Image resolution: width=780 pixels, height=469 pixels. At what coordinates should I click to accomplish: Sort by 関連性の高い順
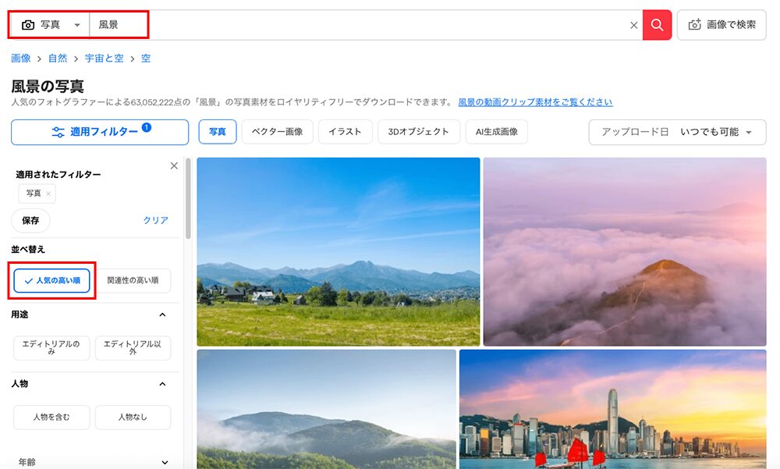(x=133, y=280)
